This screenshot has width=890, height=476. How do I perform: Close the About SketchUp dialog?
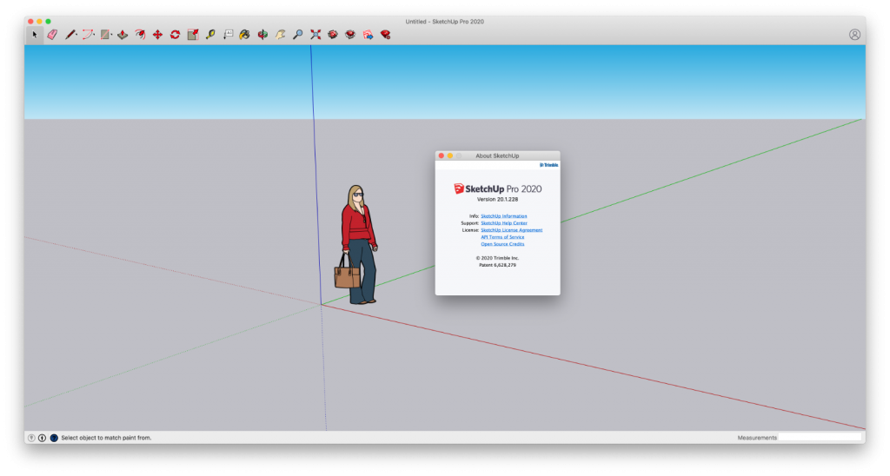(441, 155)
